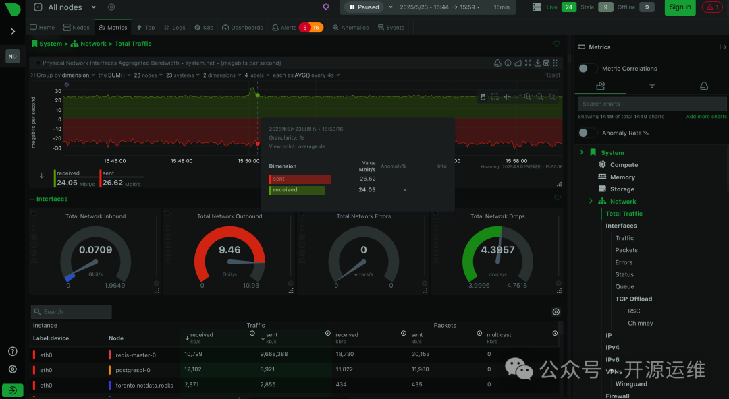Screen dimensions: 729x399
Task: Open the AVG() every 4s dropdown
Action: pos(306,75)
